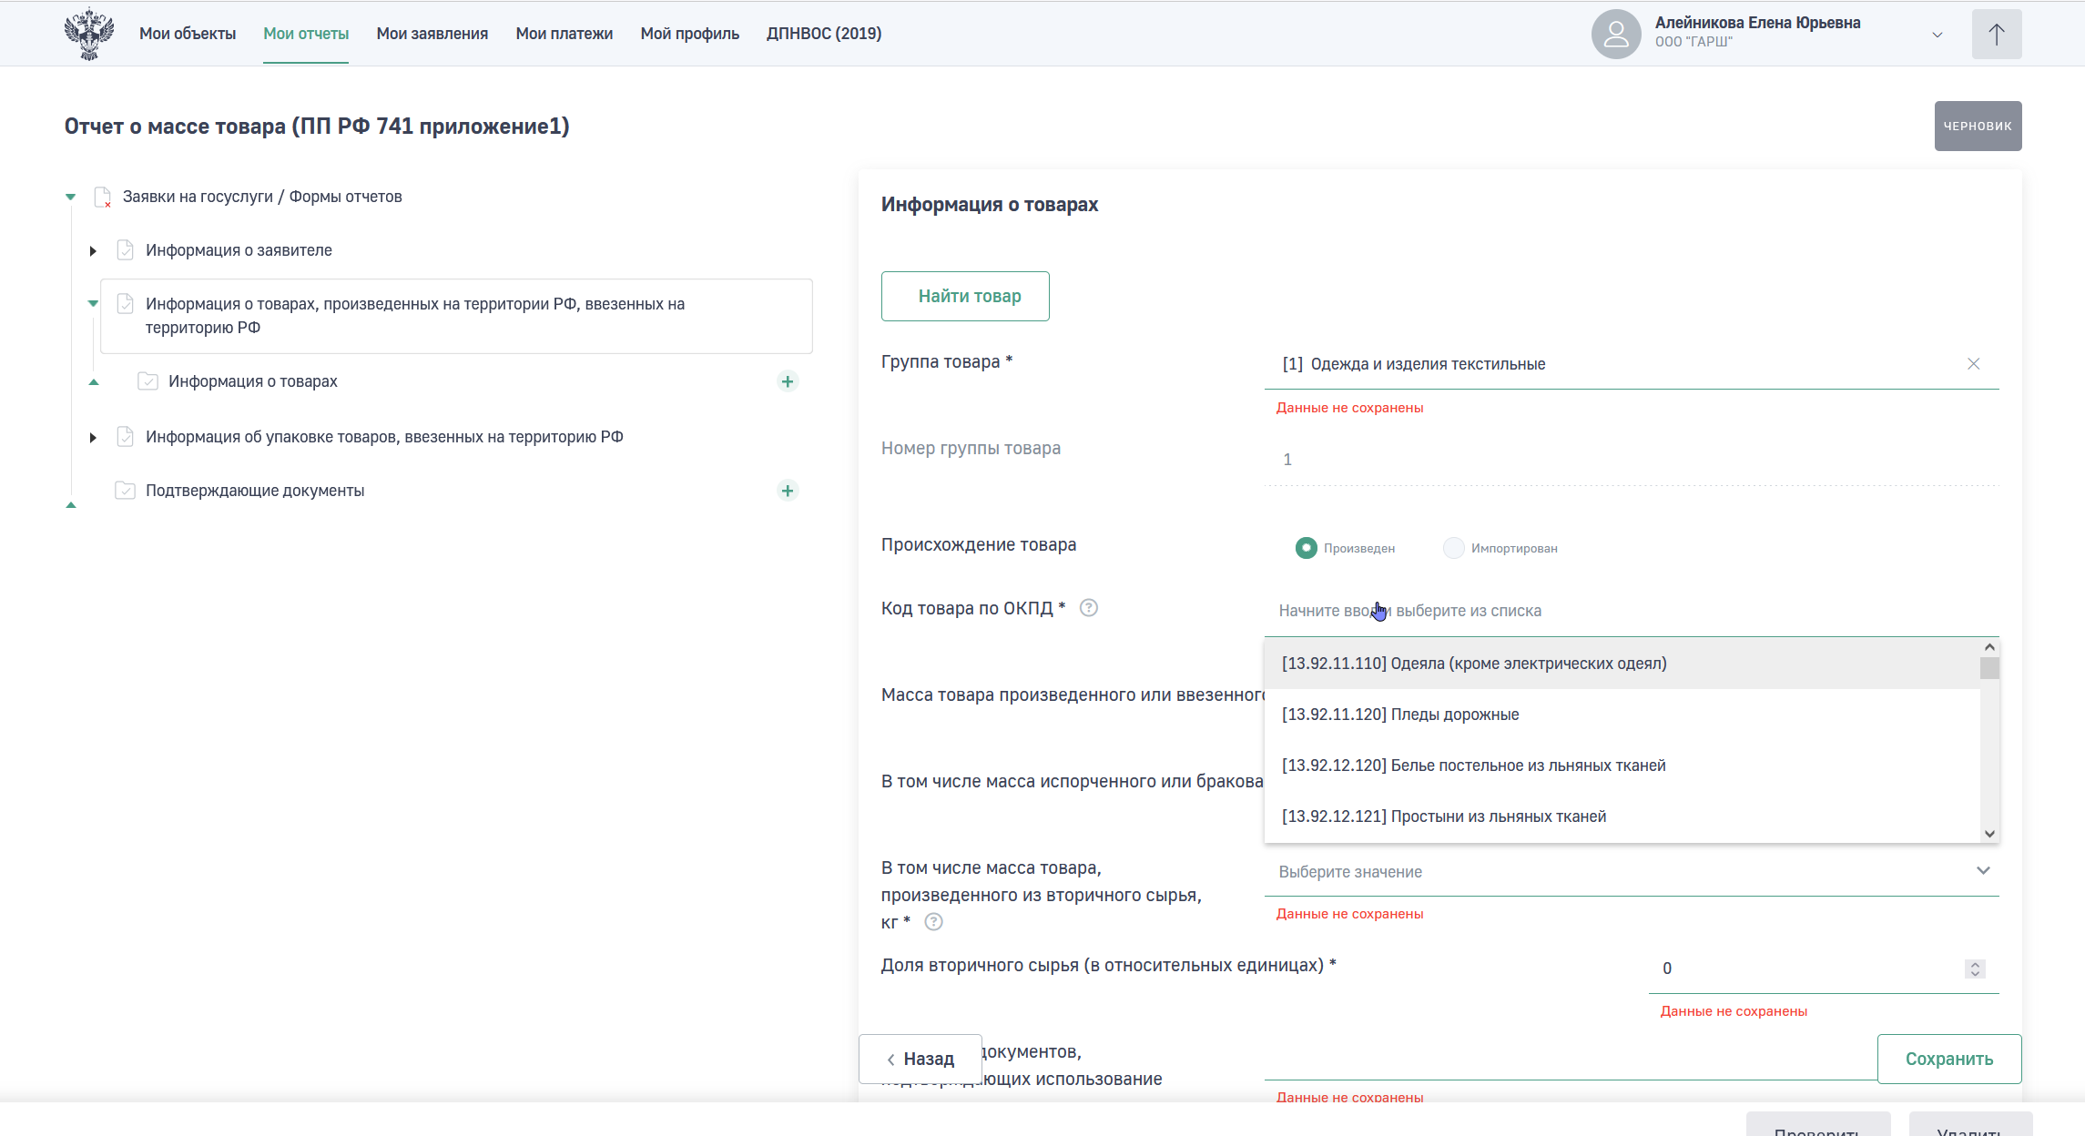Open help icon for Код товара по ОКПД
The image size is (2085, 1136).
1088,608
